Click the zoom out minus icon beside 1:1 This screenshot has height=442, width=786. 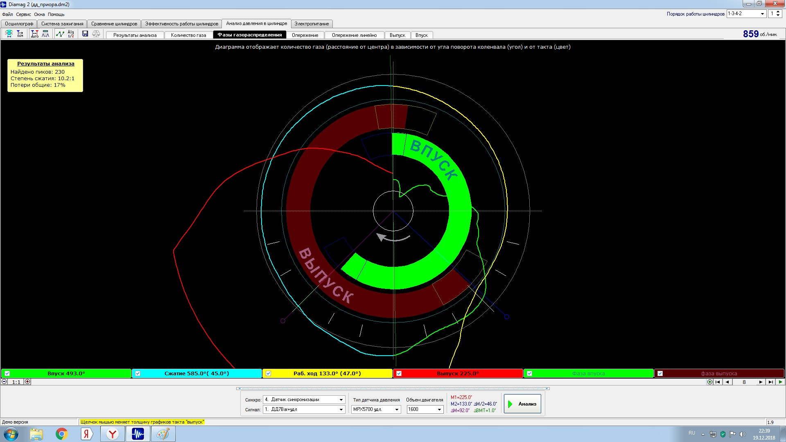[4, 382]
